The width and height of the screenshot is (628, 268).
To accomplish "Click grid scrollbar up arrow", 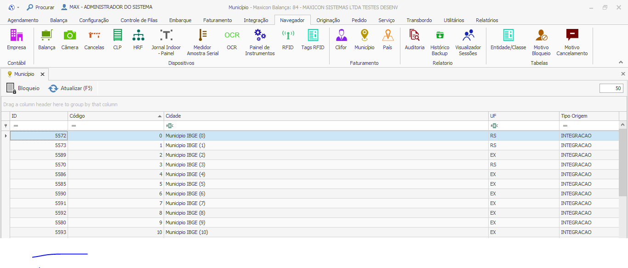I will coord(623,125).
